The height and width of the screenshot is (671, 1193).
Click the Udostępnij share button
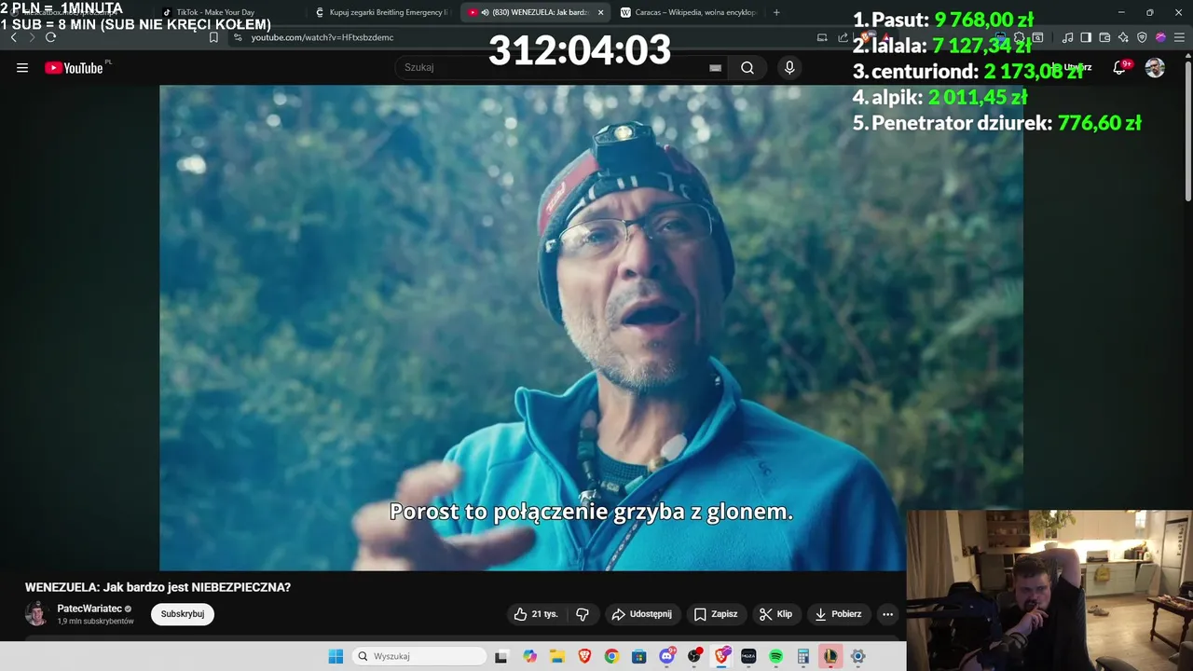point(641,614)
